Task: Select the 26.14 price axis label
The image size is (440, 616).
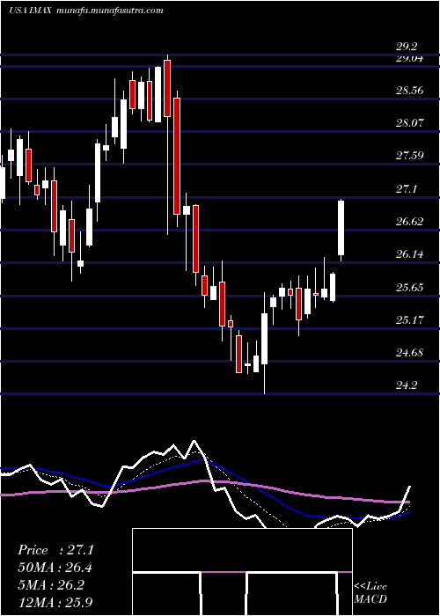Action: tap(410, 254)
